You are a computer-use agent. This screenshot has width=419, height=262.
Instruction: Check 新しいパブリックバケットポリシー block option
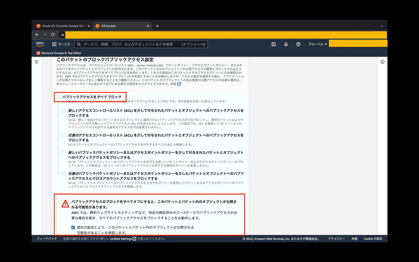64,153
